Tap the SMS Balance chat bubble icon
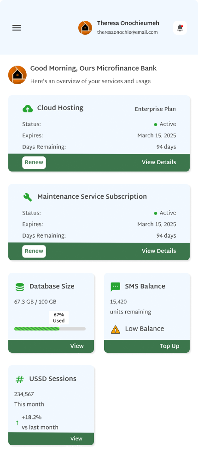The image size is (198, 454). pos(115,287)
